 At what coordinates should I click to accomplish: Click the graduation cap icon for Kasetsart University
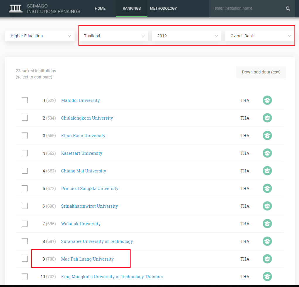coord(267,153)
